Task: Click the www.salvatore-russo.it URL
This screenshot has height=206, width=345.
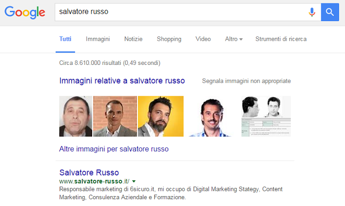Action: coord(94,181)
